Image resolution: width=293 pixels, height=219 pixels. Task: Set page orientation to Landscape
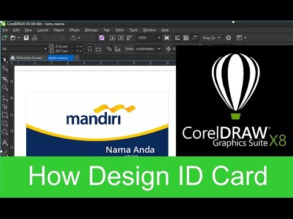[98, 49]
